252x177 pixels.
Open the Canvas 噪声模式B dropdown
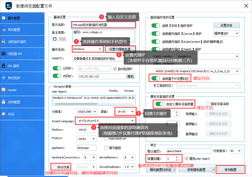coord(227,33)
